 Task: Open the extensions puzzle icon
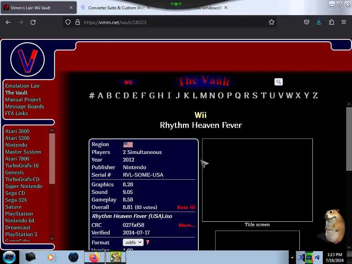click(x=331, y=22)
